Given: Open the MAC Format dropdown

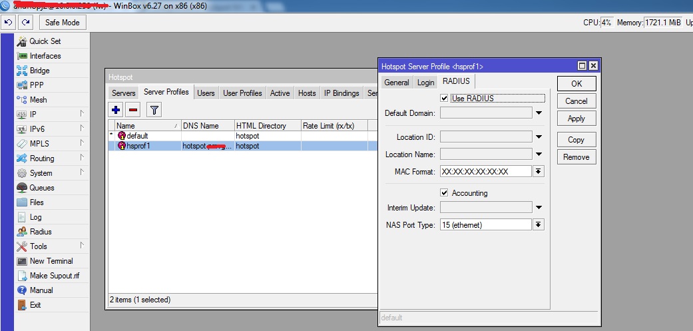Looking at the screenshot, I should coord(539,171).
